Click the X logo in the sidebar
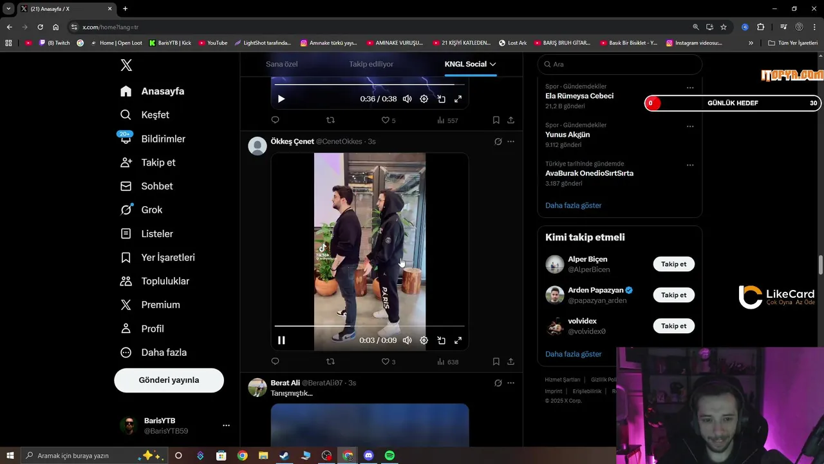The image size is (824, 464). coord(126,65)
